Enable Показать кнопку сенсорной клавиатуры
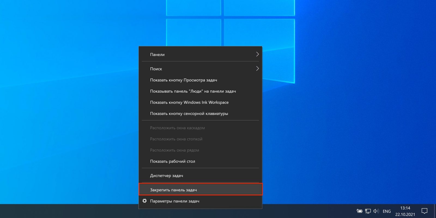The width and height of the screenshot is (436, 218). [x=189, y=114]
